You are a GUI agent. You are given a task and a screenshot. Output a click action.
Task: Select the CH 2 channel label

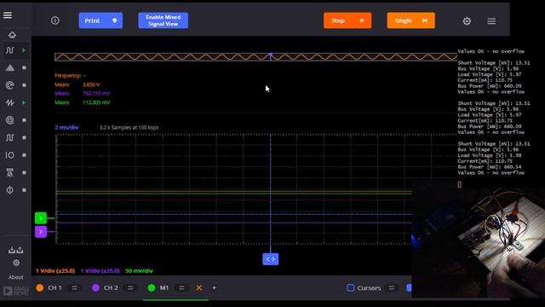point(111,288)
